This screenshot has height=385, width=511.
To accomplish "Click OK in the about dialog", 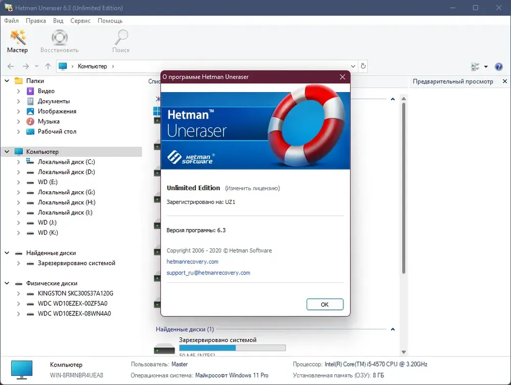I will tap(325, 304).
